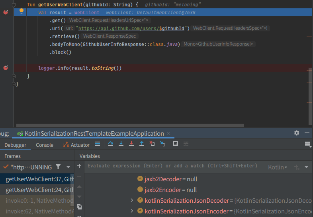Move watch up with the up arrow
The height and width of the screenshot is (217, 313).
pos(79,186)
